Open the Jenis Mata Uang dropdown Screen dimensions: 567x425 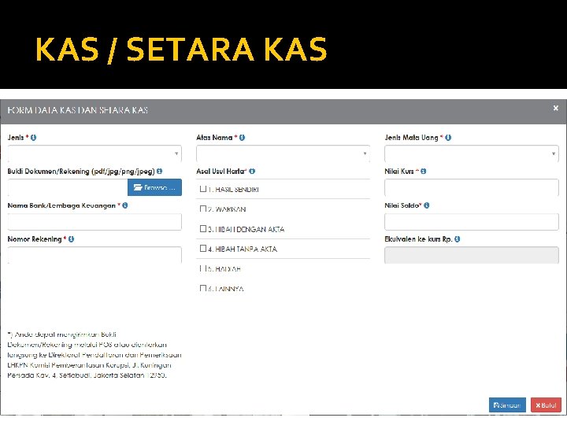click(x=472, y=154)
